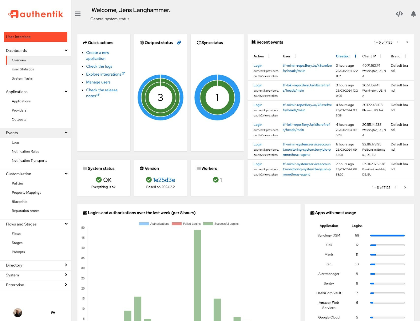This screenshot has height=321, width=420.
Task: Toggle Successful Logins series in legend
Action: pos(221,224)
